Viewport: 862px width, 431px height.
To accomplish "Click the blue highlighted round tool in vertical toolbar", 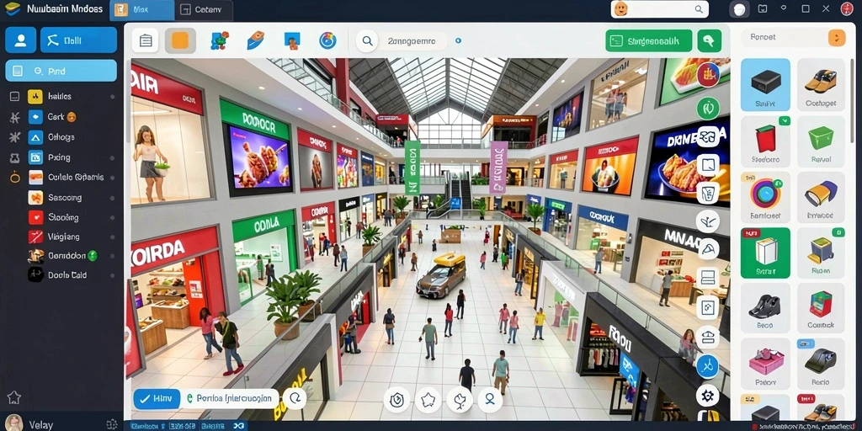I will coord(707,366).
